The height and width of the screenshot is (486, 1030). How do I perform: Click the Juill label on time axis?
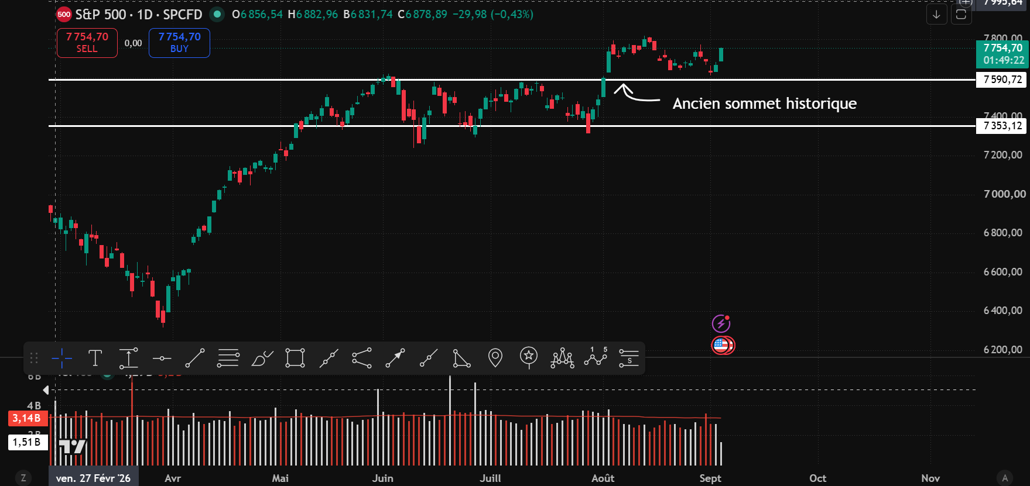click(x=491, y=478)
